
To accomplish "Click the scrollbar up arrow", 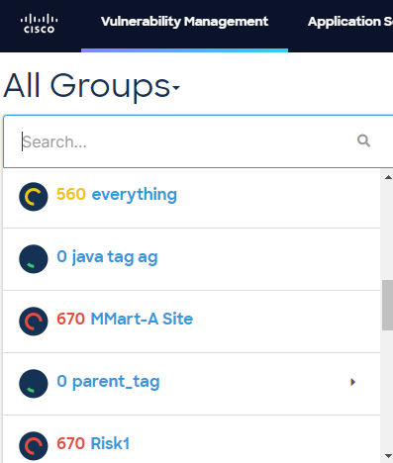I will coord(388,177).
